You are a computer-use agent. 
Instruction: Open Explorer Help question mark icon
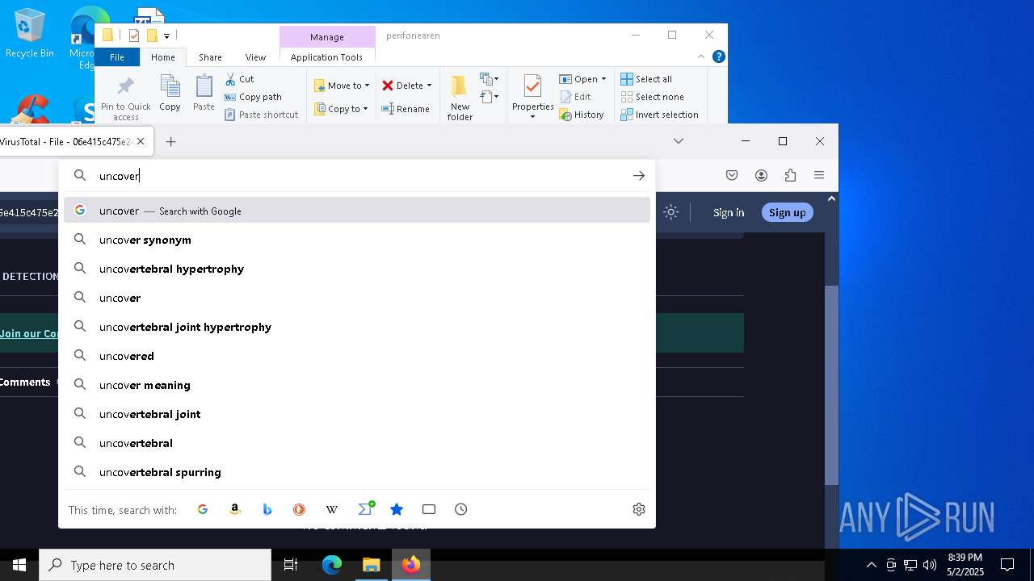(x=718, y=56)
